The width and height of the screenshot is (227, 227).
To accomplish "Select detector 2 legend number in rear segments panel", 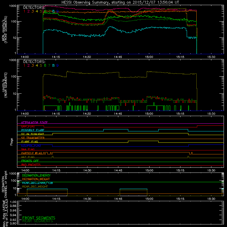I will click(29, 66).
